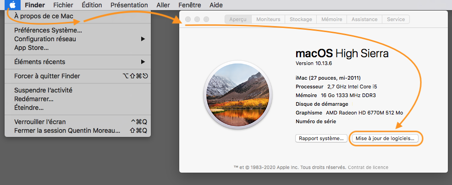Select À propos de ce Mac
The height and width of the screenshot is (185, 452).
tap(44, 16)
